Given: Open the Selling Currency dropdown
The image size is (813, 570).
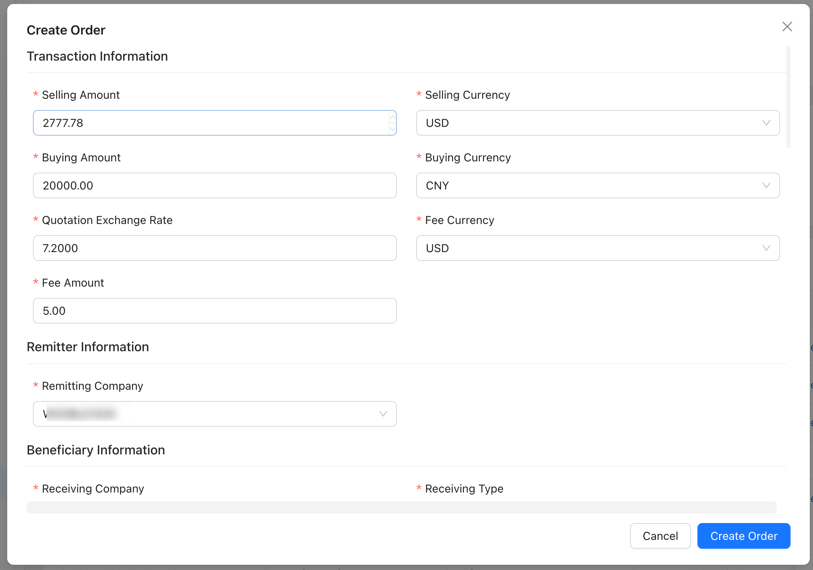Looking at the screenshot, I should tap(597, 123).
